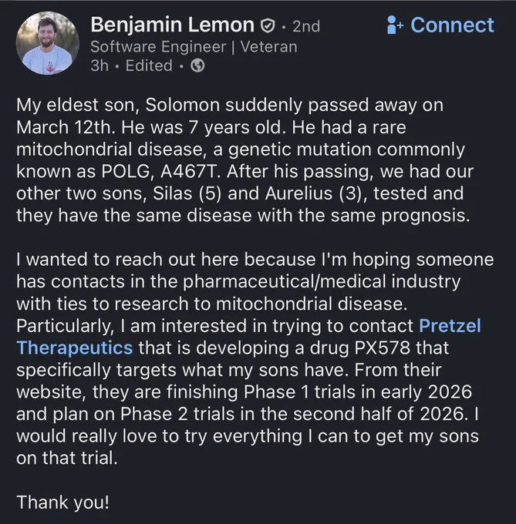Open the Pretzel company mention link
516x524 pixels.
(450, 326)
